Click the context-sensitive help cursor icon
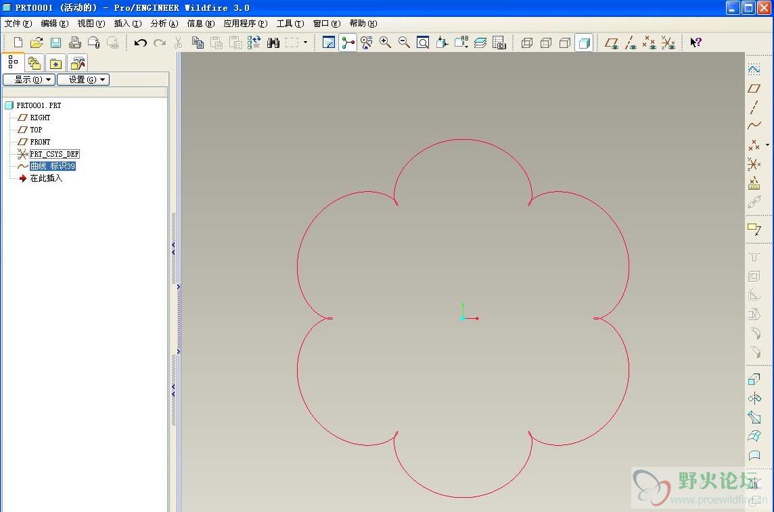Screen dimensions: 774x512 pyautogui.click(x=696, y=43)
